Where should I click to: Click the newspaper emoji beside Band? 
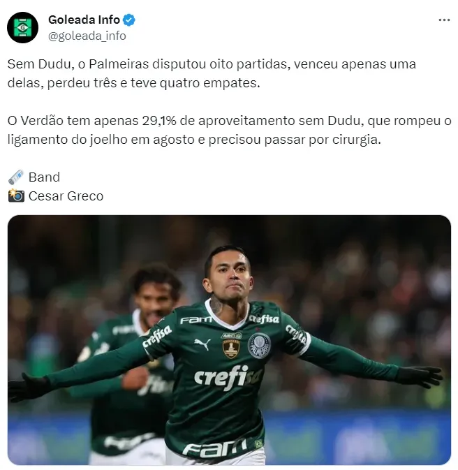click(16, 177)
